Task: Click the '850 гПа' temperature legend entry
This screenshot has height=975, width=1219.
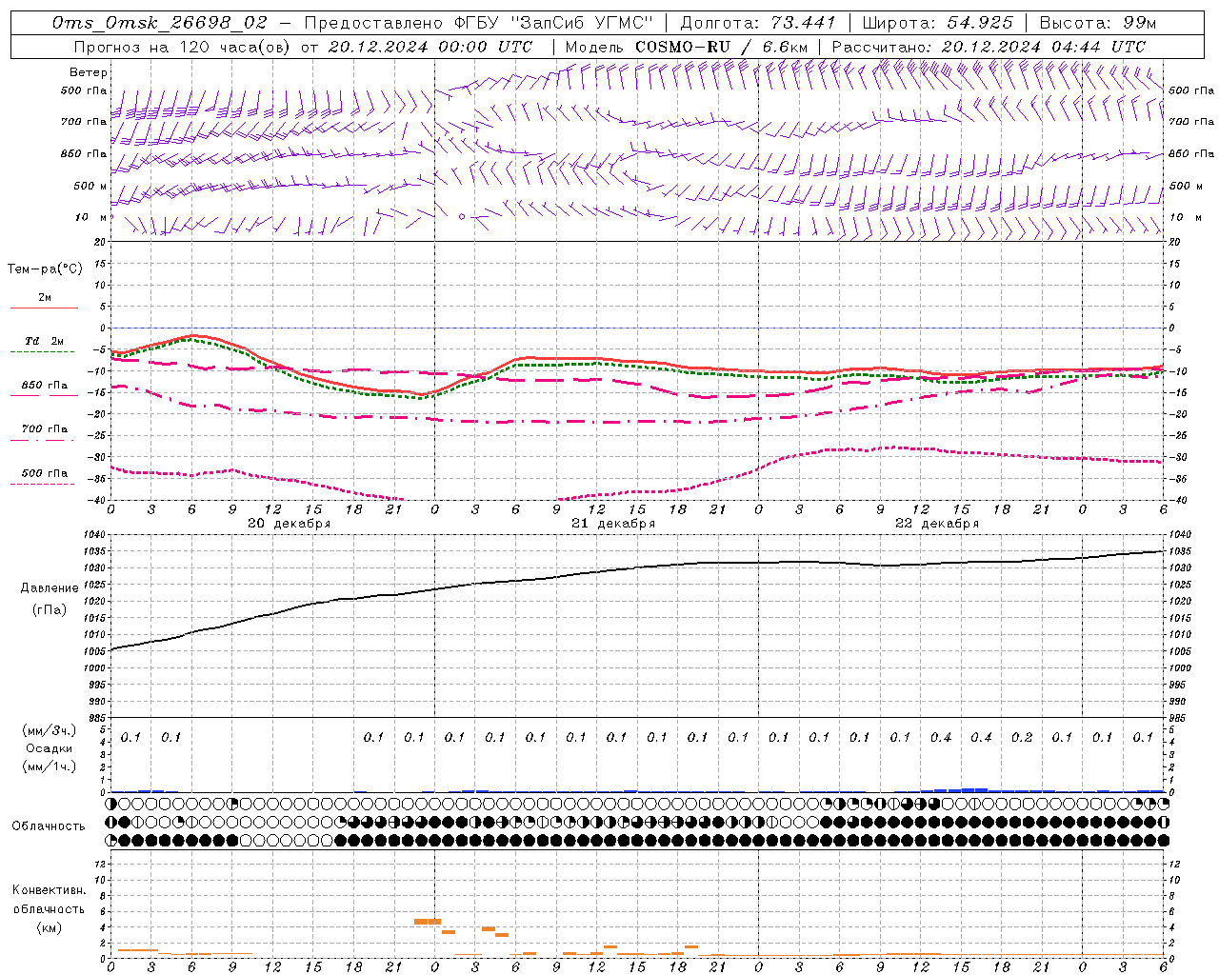Action: click(x=45, y=385)
